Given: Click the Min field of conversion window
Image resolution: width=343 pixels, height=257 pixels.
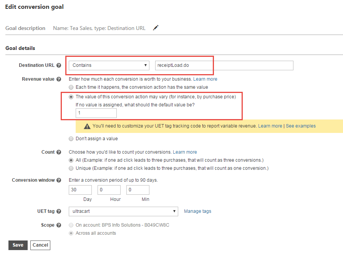Looking at the screenshot, I should pyautogui.click(x=138, y=190).
